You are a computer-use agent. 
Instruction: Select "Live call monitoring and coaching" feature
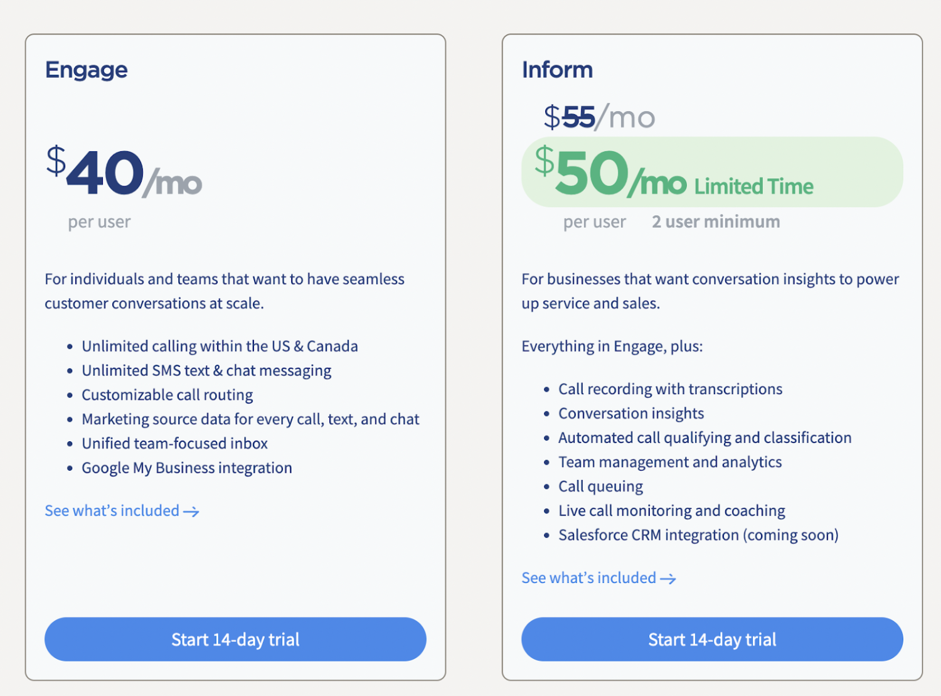click(x=672, y=511)
